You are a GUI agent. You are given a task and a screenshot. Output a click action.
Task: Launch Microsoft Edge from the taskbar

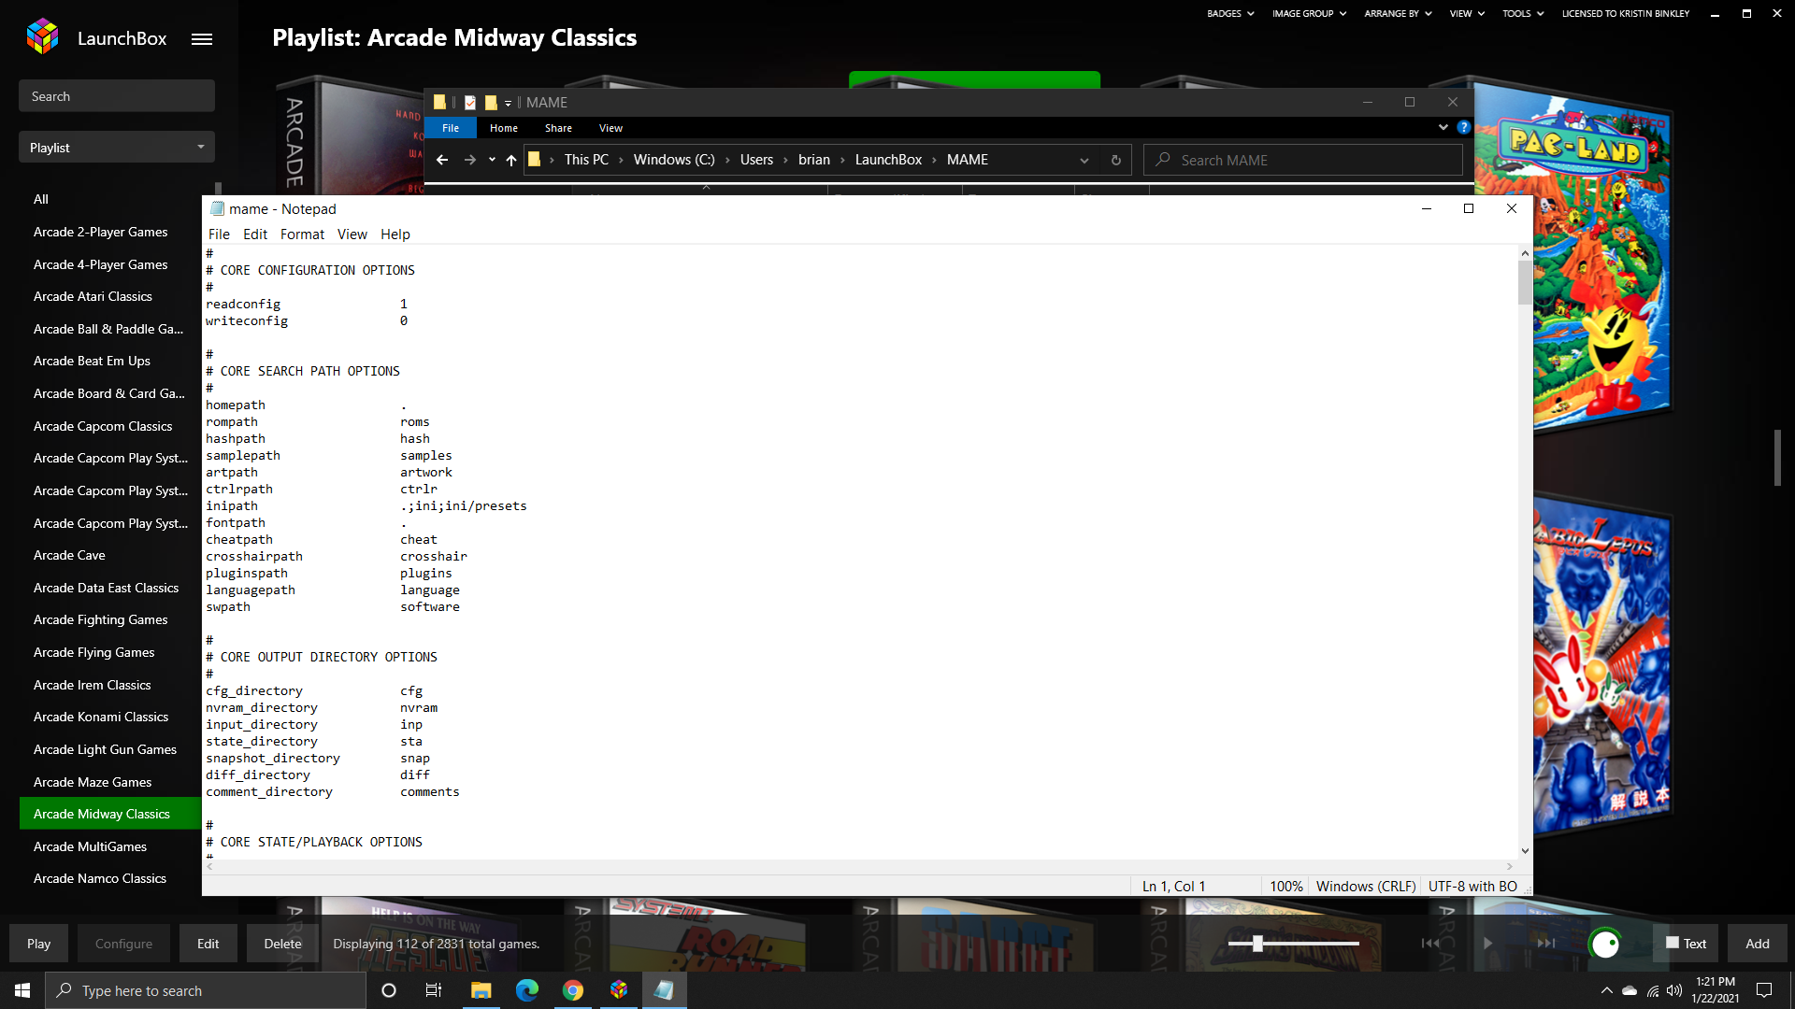(526, 990)
